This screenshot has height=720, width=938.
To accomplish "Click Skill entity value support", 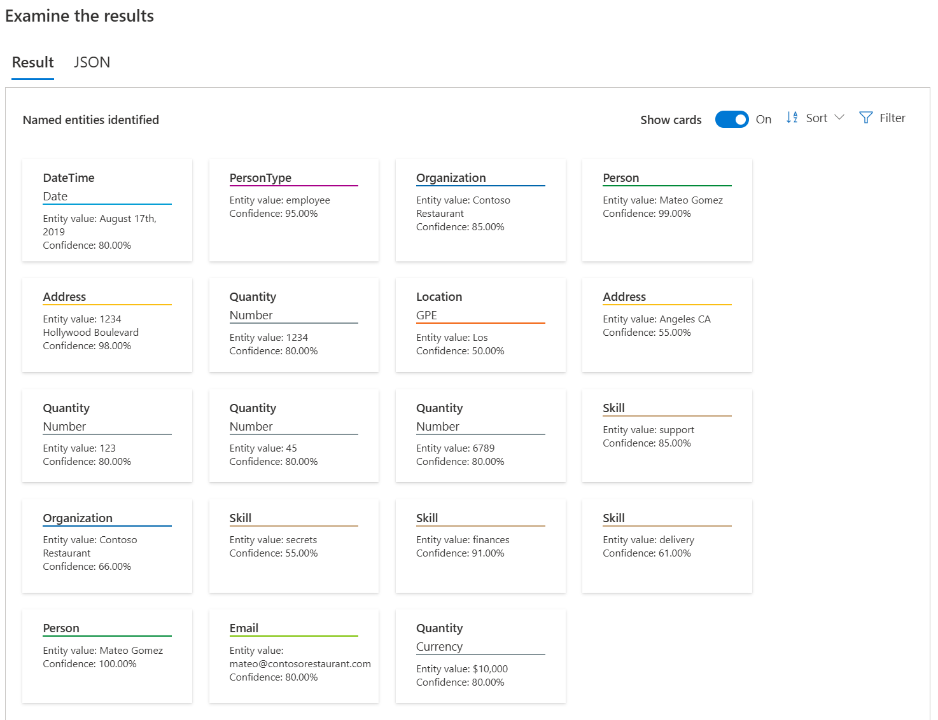I will (x=648, y=430).
